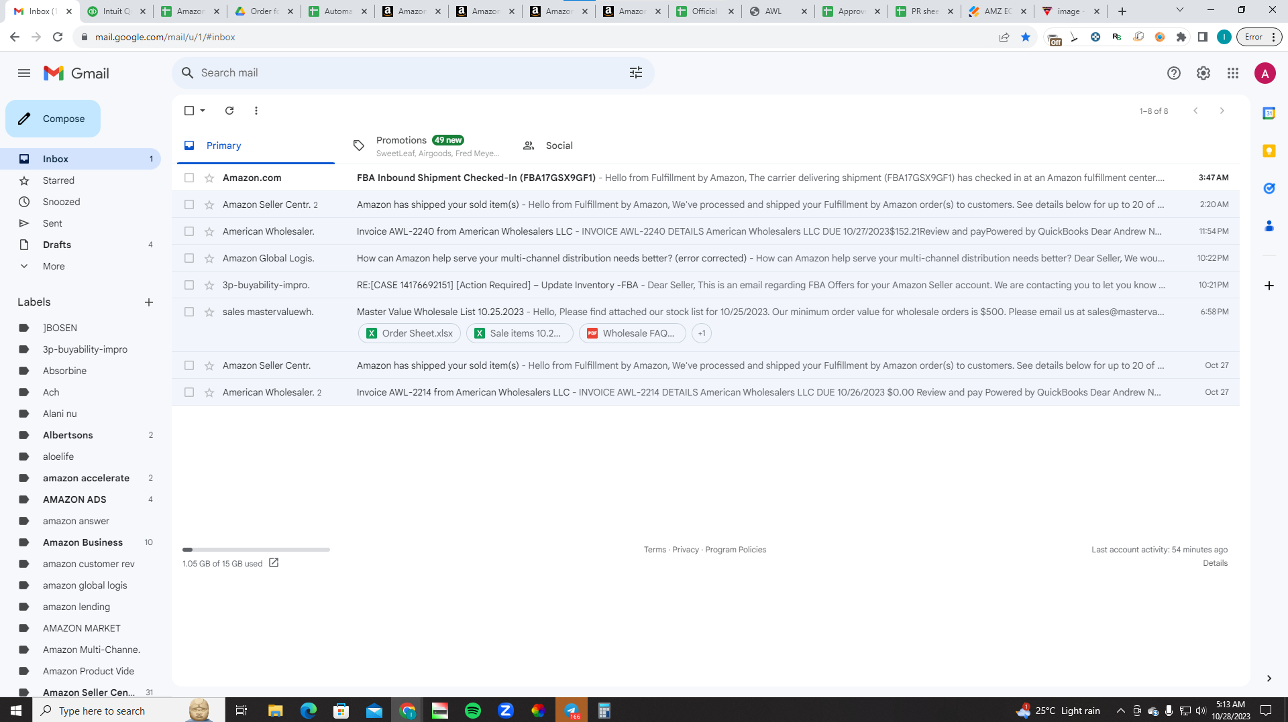Open storage management external link icon
The image size is (1288, 722).
[x=274, y=563]
